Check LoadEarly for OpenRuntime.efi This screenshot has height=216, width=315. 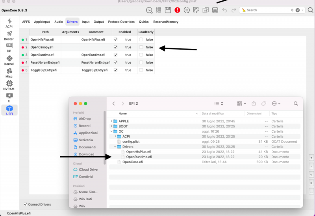pyautogui.click(x=141, y=55)
